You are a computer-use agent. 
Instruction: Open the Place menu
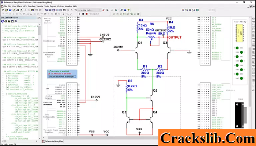point(19,6)
